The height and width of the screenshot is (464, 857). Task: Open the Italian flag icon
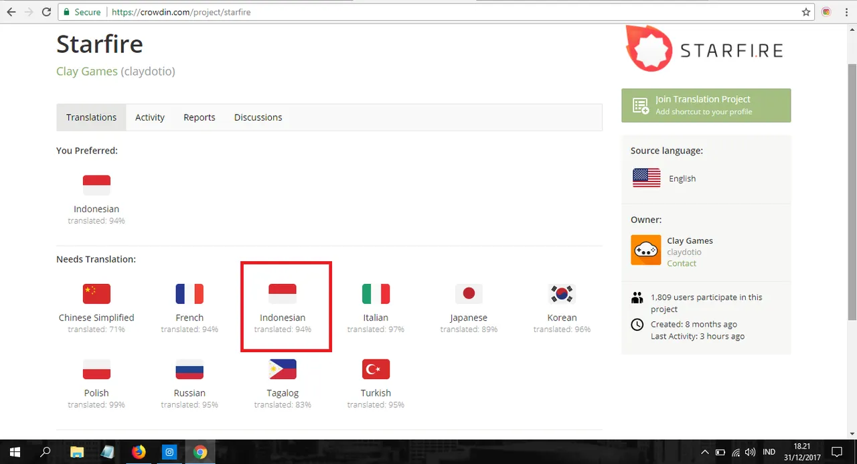376,294
